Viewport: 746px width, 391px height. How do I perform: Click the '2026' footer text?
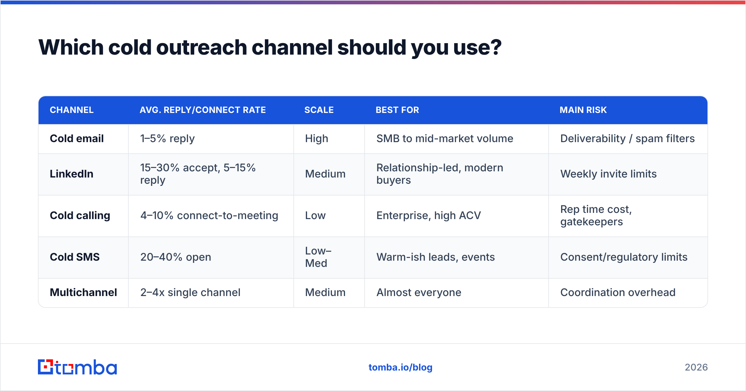696,367
